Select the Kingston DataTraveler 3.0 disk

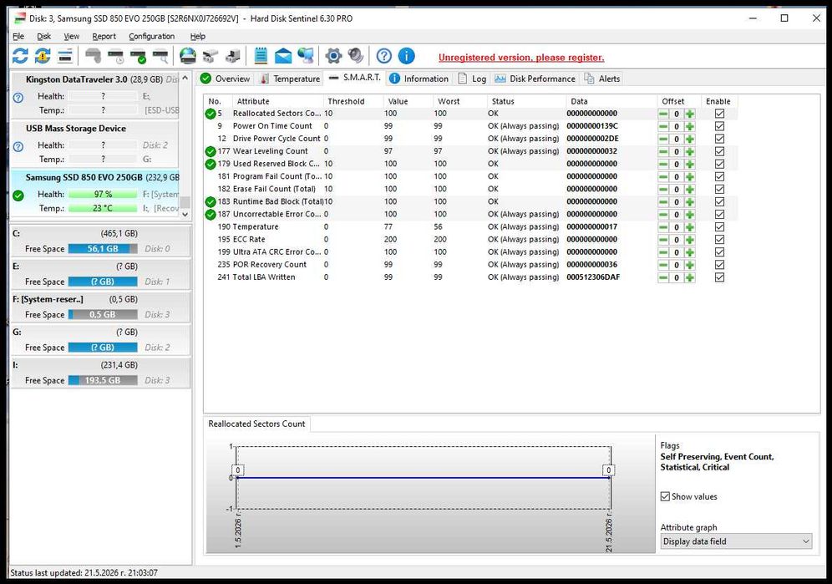[95, 95]
